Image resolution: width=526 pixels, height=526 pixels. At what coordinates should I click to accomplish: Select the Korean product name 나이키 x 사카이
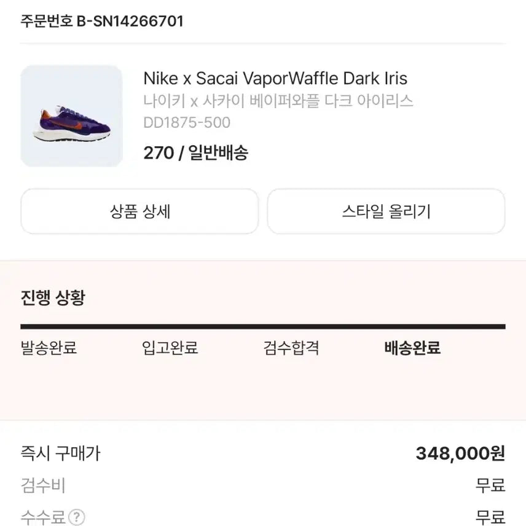[278, 100]
